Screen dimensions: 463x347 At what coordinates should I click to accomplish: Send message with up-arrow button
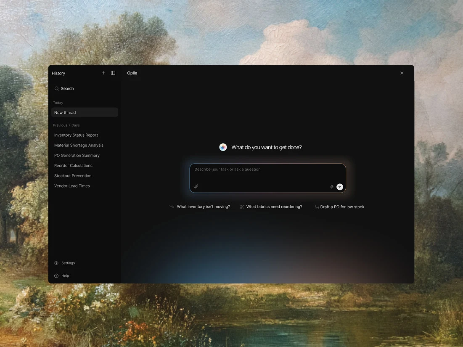(339, 187)
